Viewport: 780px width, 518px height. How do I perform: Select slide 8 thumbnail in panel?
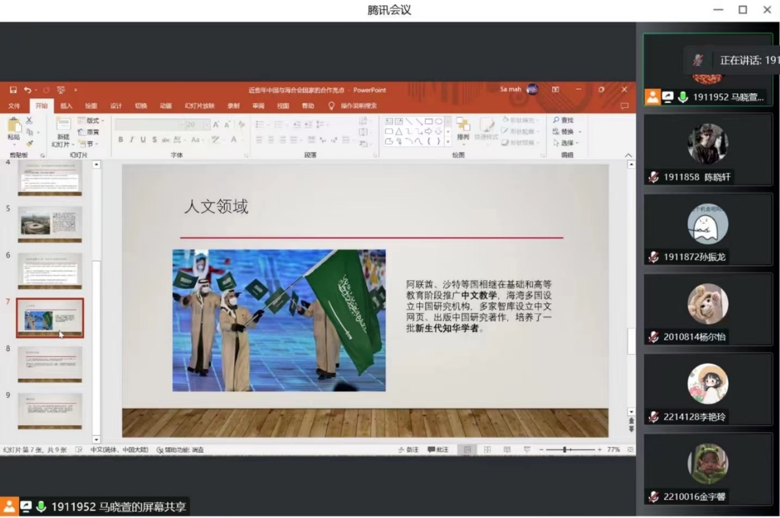(49, 364)
